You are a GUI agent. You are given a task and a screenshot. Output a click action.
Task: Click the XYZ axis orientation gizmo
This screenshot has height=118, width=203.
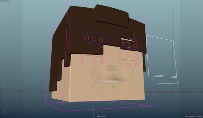coord(5,112)
